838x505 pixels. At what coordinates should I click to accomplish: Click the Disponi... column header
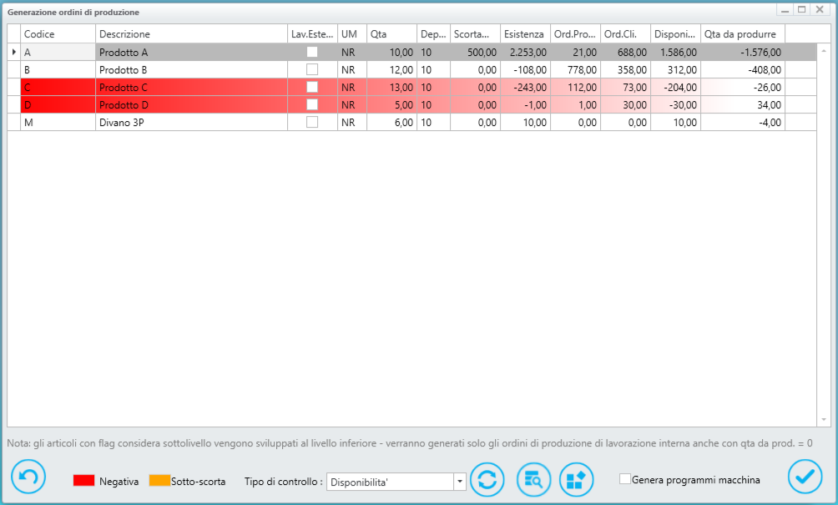point(675,33)
